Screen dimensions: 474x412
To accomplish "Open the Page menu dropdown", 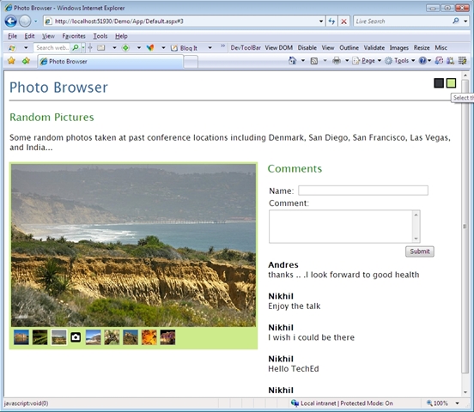I will 367,61.
